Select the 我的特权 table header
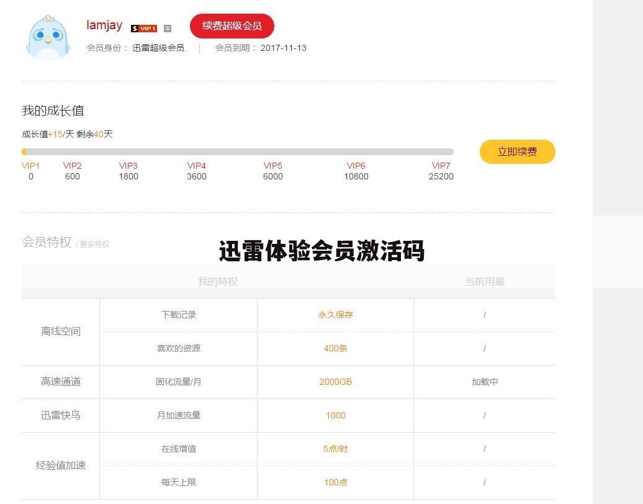Screen dimensions: 643x504 (218, 282)
